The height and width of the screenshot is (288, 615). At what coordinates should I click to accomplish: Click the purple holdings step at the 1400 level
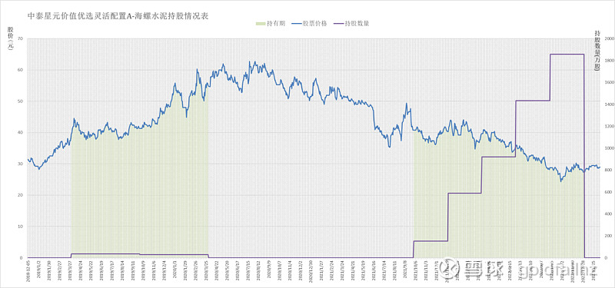(x=533, y=101)
